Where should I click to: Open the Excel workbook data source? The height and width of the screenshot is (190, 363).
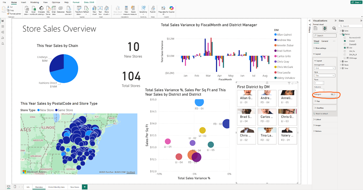click(x=34, y=8)
